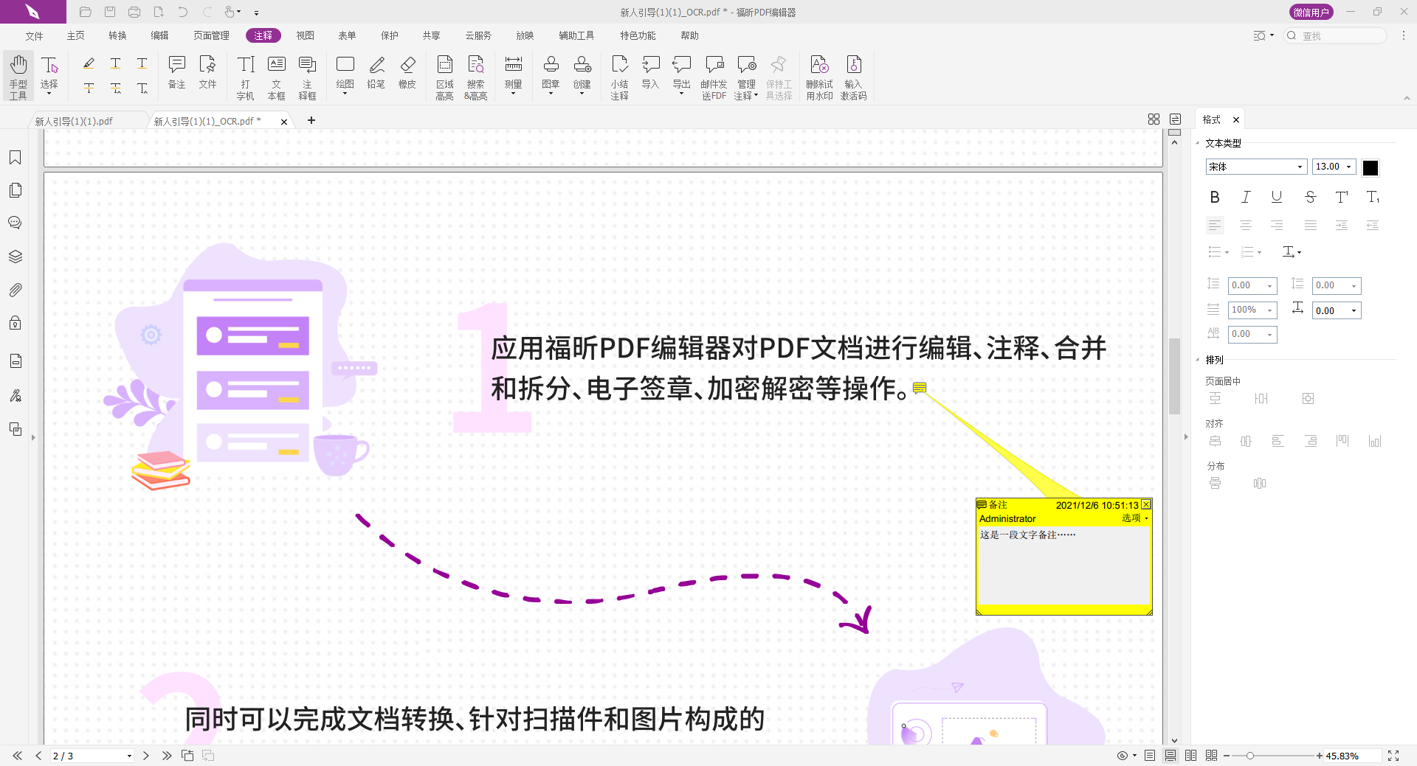The image size is (1417, 766).
Task: Toggle underline formatting in the format panel
Action: pyautogui.click(x=1276, y=197)
